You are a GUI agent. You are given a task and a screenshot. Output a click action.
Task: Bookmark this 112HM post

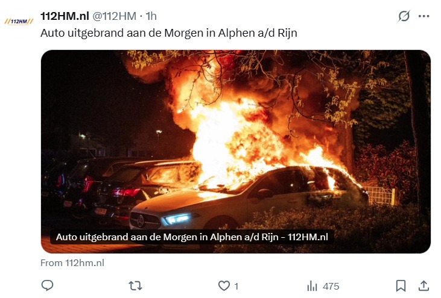(401, 286)
